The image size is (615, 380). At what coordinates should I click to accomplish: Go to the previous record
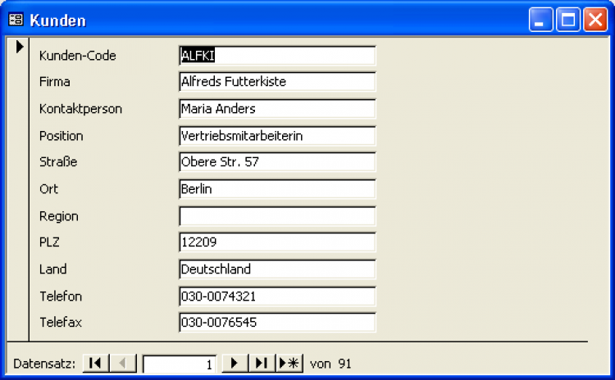pos(122,363)
